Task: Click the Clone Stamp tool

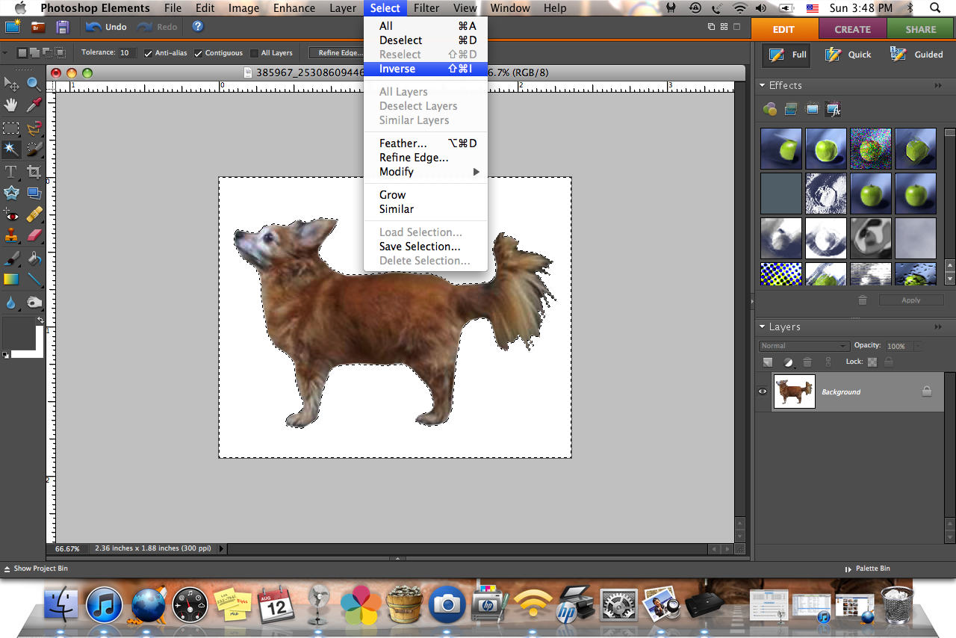Action: 11,236
